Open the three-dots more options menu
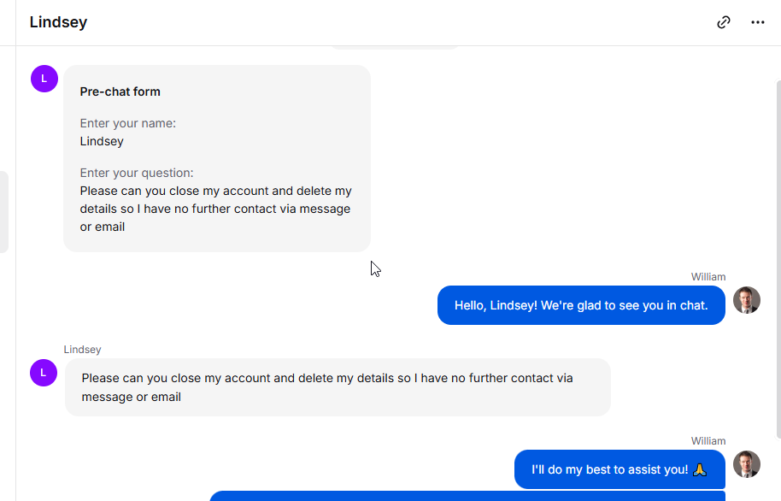This screenshot has height=501, width=781. tap(758, 22)
